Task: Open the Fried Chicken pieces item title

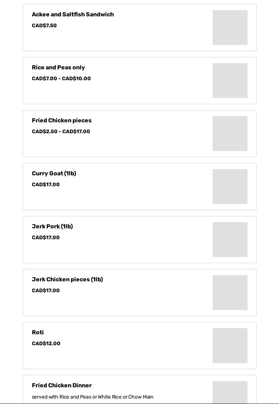Action: 62,121
